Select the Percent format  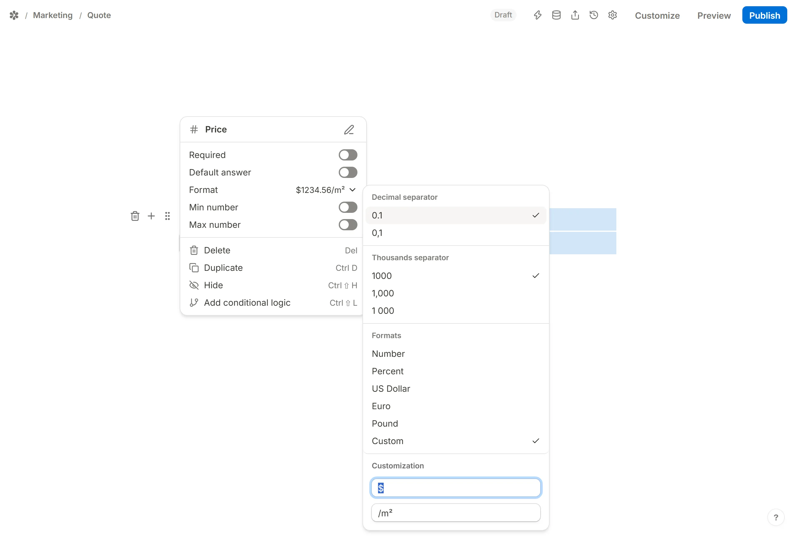click(x=455, y=371)
